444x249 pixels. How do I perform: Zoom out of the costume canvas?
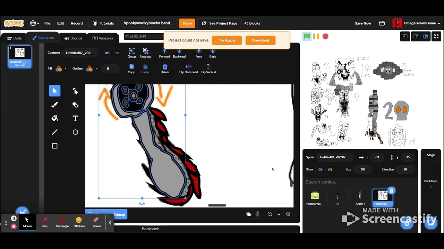pos(270,214)
